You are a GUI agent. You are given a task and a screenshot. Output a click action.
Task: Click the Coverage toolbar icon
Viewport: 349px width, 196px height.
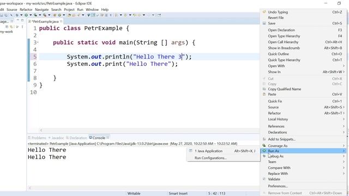coord(35,15)
